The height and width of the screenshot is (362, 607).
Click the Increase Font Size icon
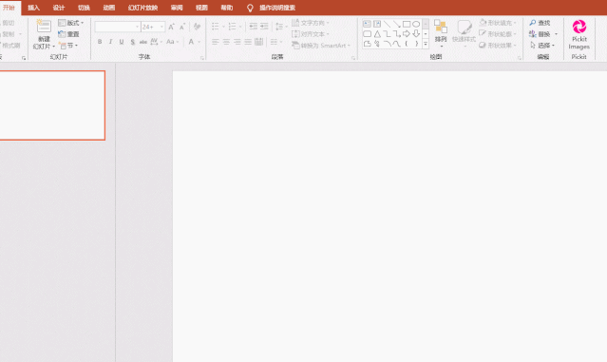[x=171, y=27]
